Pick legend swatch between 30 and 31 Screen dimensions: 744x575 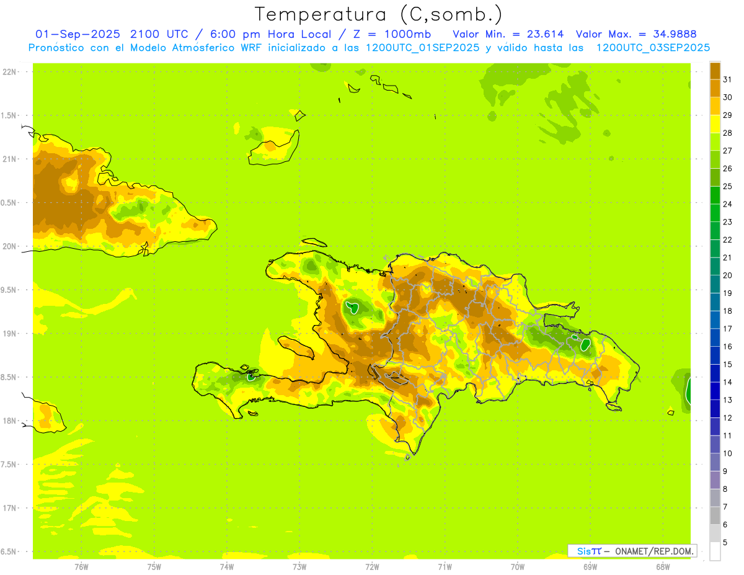[x=715, y=88]
